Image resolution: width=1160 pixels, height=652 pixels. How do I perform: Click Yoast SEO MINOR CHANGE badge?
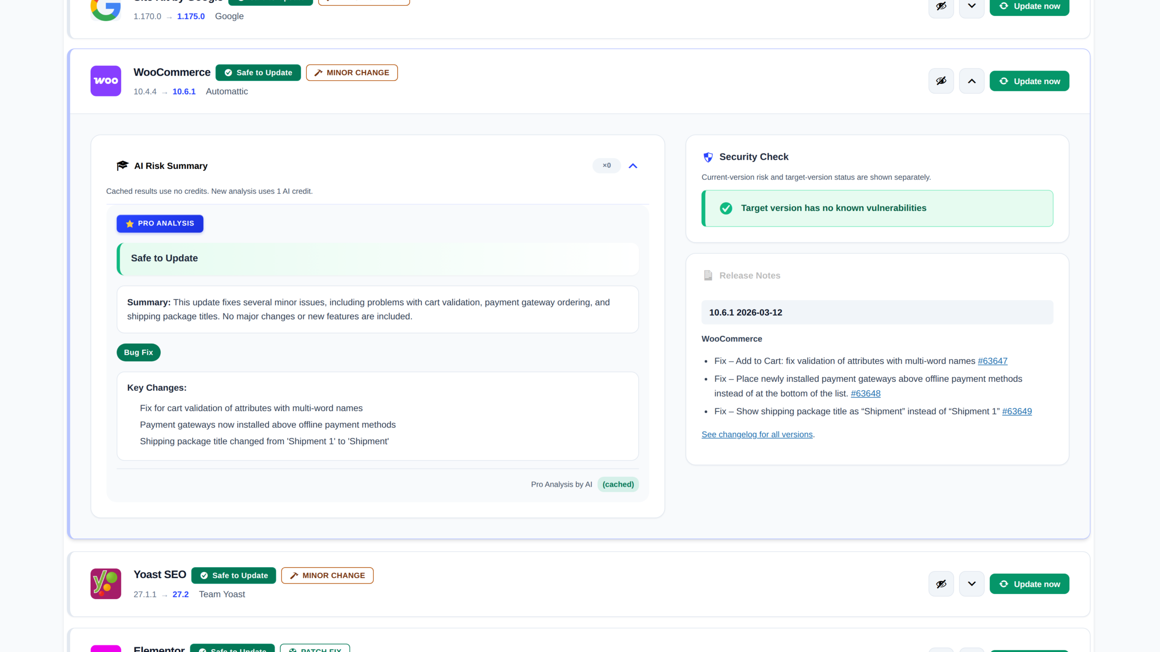coord(327,575)
